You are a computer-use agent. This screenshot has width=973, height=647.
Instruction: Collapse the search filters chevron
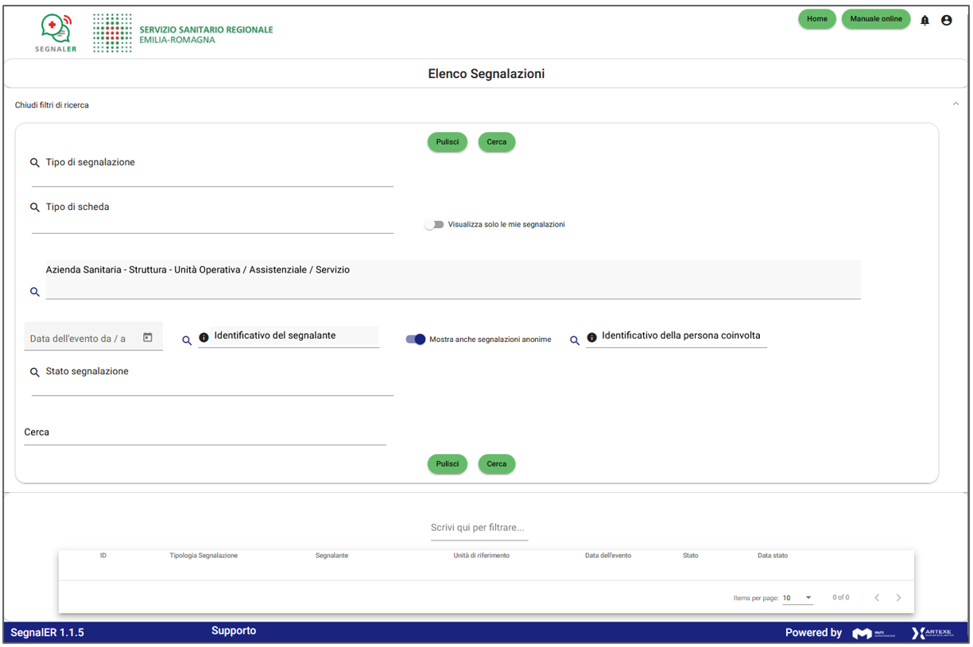point(955,104)
